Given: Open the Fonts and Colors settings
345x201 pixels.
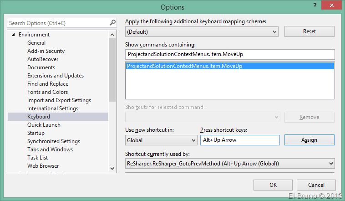Looking at the screenshot, I should tap(47, 92).
